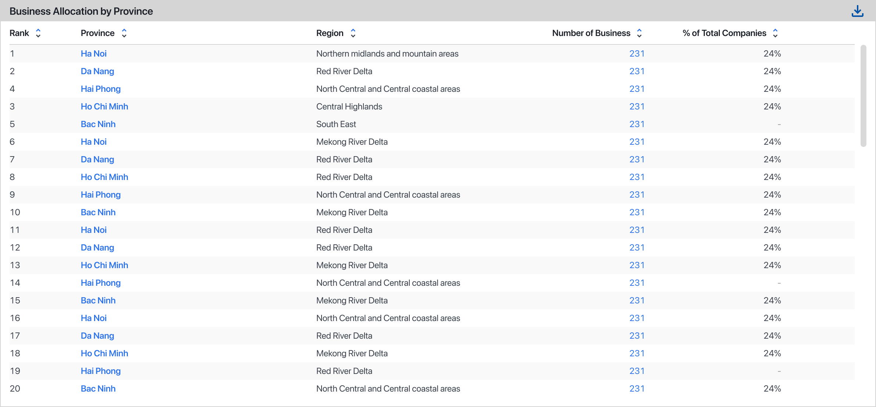Open business count 231 in rank 10 row

[637, 212]
